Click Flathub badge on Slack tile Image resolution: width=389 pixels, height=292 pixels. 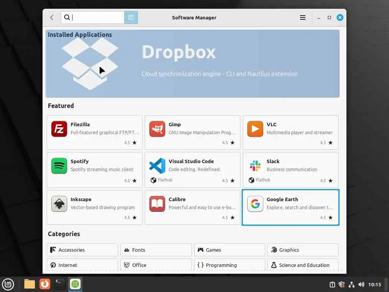(259, 180)
